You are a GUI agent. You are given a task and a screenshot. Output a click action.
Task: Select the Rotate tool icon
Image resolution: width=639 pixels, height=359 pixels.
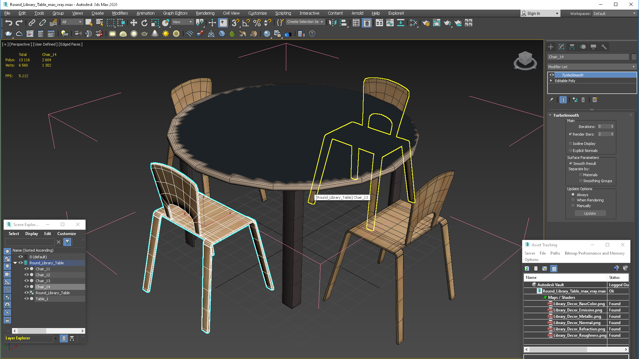point(144,23)
